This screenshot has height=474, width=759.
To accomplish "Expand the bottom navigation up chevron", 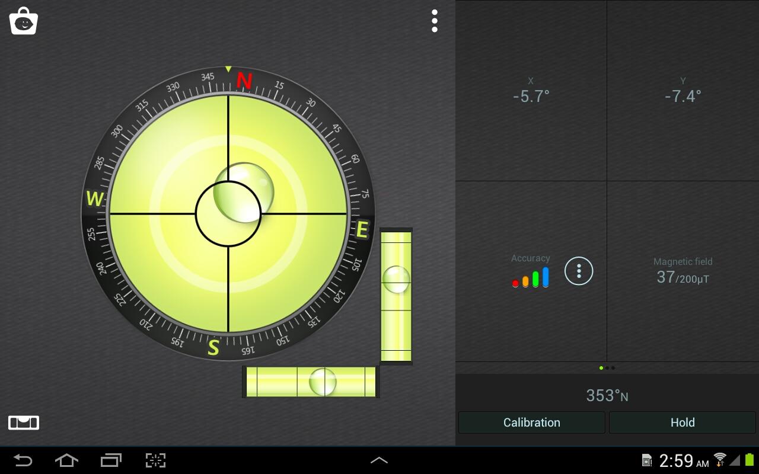I will point(379,460).
